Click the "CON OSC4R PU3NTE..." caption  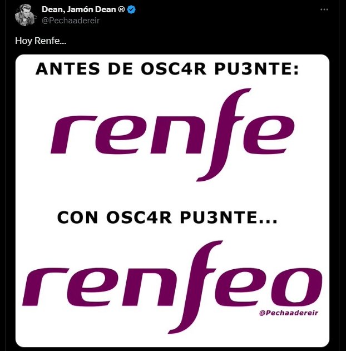coord(167,219)
